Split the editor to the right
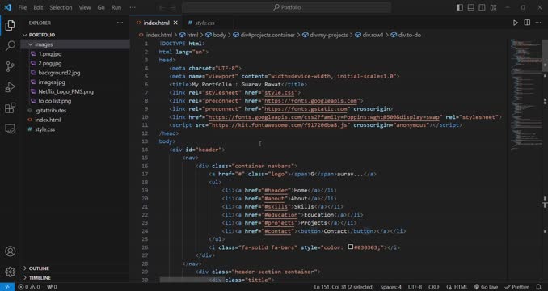The image size is (548, 291). [x=527, y=23]
